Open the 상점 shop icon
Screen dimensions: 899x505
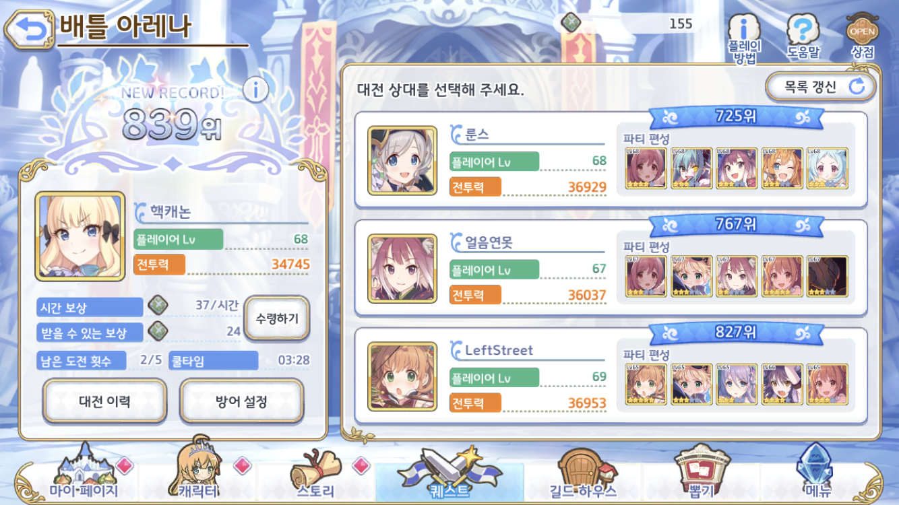[x=863, y=36]
